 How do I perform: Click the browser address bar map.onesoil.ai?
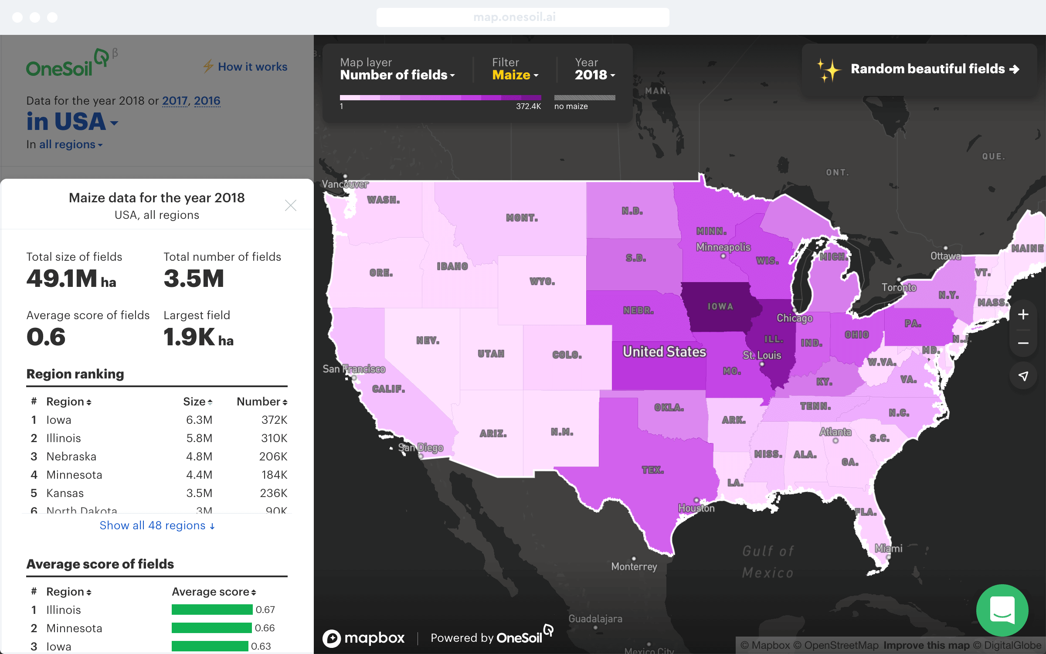pyautogui.click(x=523, y=17)
